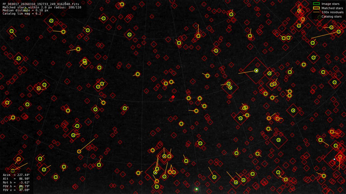
Task: Click the 'Catalog lim mag = 6.2' text
Action: pyautogui.click(x=22, y=13)
